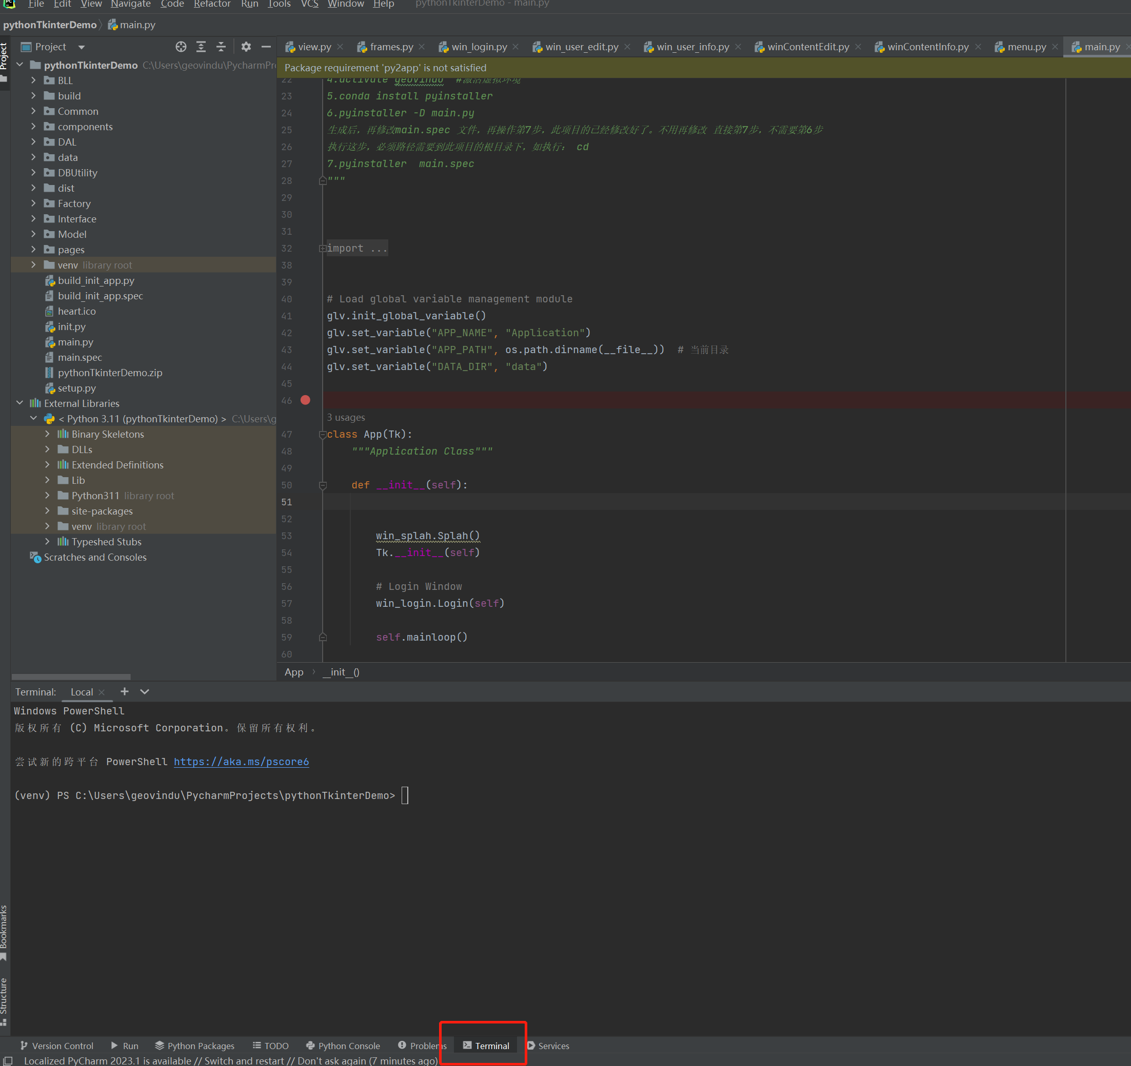1131x1066 pixels.
Task: Add new terminal session with plus icon
Action: [125, 691]
